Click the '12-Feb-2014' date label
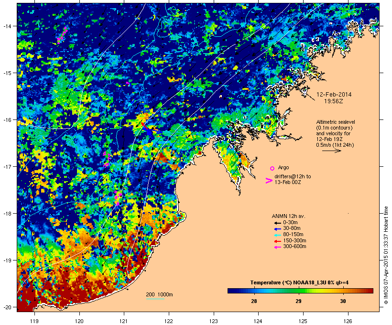 [x=334, y=95]
